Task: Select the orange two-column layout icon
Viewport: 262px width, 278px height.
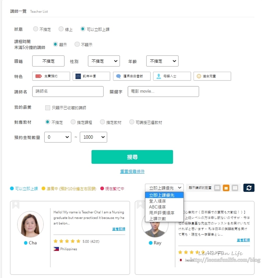Action: pos(226,188)
